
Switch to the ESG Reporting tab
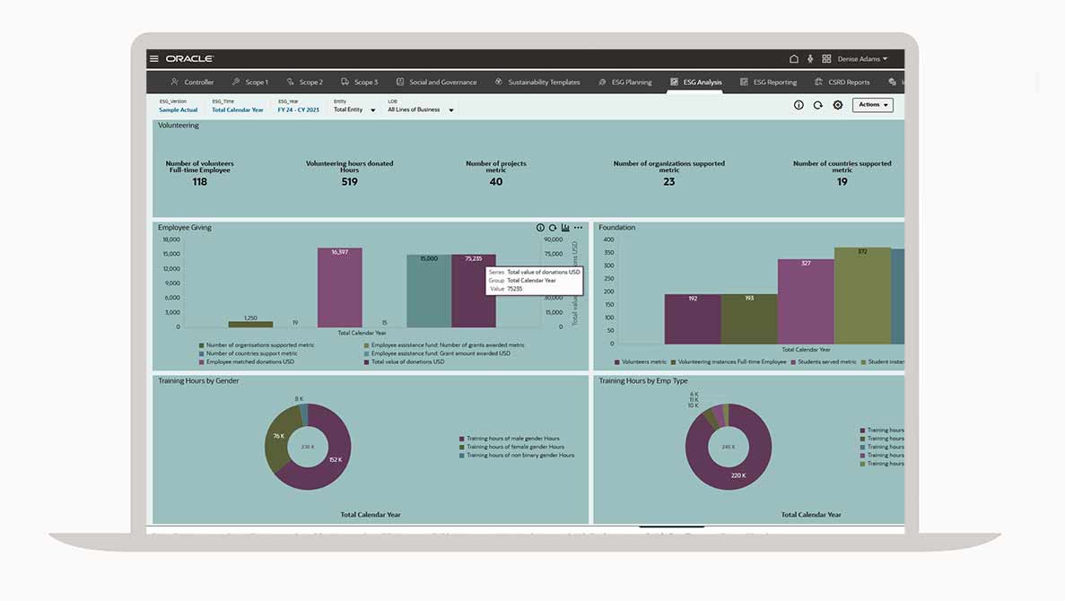point(768,83)
